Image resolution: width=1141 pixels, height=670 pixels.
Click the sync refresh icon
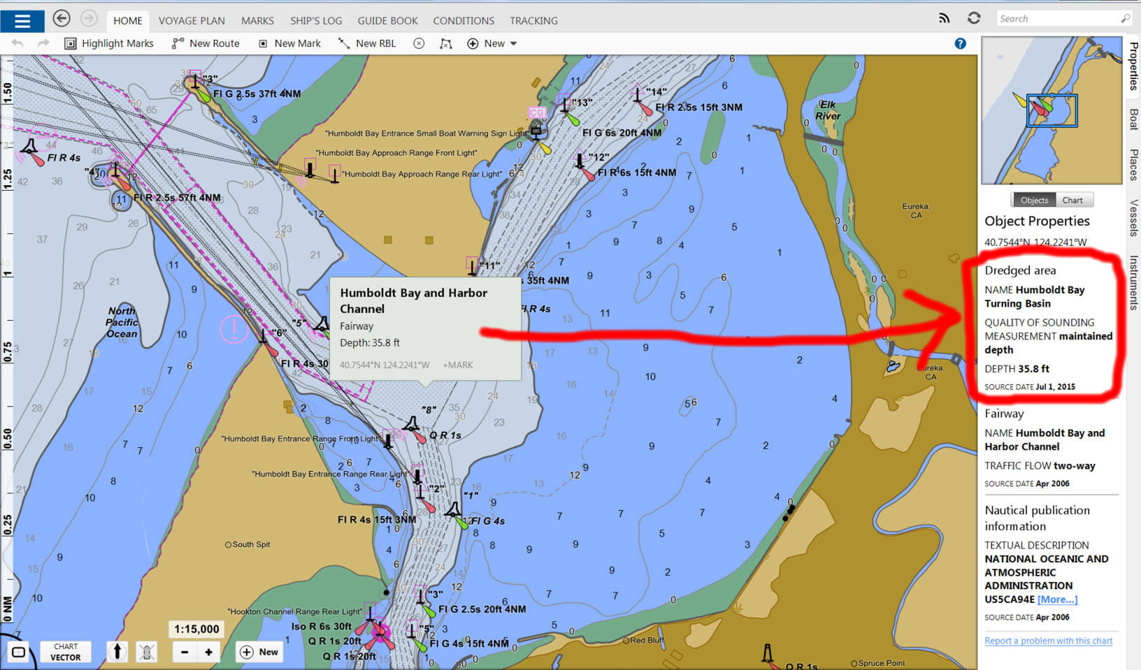coord(974,18)
